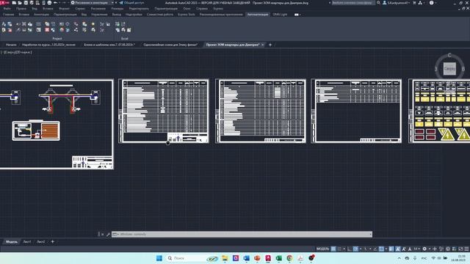This screenshot has width=470, height=264.
Task: Click the Redo arrow icon
Action: (64, 3)
